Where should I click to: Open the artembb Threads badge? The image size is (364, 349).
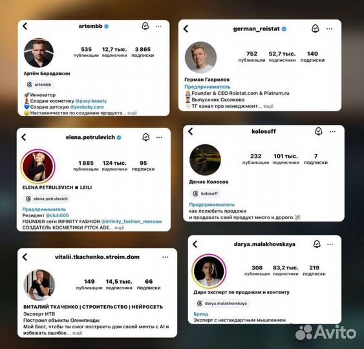coord(39,85)
